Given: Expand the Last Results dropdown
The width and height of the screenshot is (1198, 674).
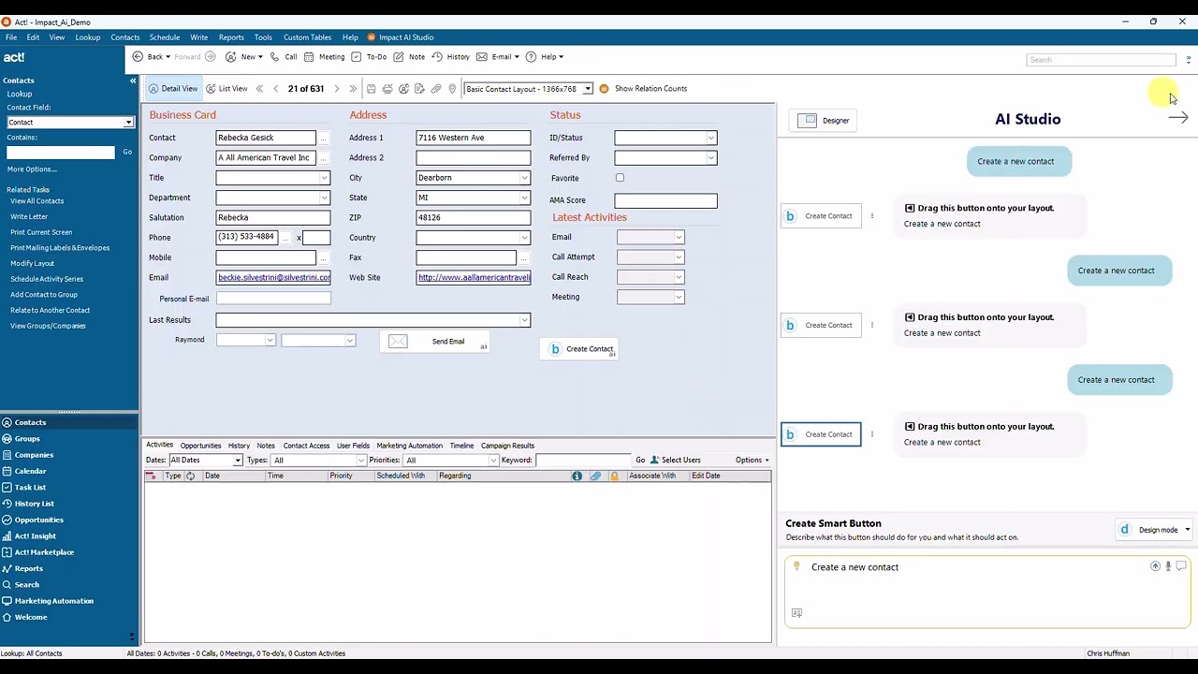Looking at the screenshot, I should 524,320.
